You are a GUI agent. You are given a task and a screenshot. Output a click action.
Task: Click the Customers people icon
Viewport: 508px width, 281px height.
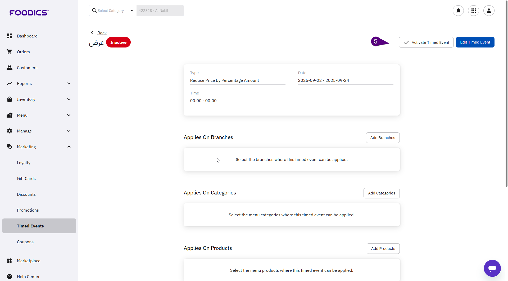pyautogui.click(x=10, y=68)
